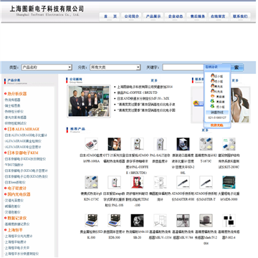The width and height of the screenshot is (258, 258).
Task: Select the 激光功率传感器 subcategory link
Action: click(x=16, y=118)
